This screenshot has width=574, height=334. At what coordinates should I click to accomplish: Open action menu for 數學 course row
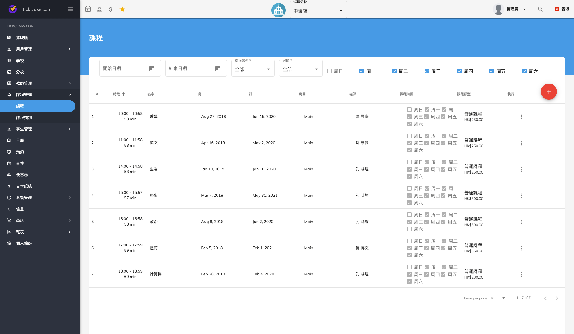click(521, 117)
